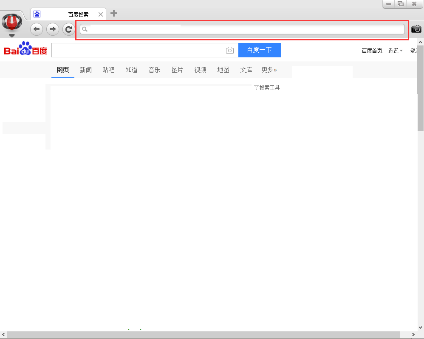Click the horizontal scrollbar left arrow

pos(3,334)
